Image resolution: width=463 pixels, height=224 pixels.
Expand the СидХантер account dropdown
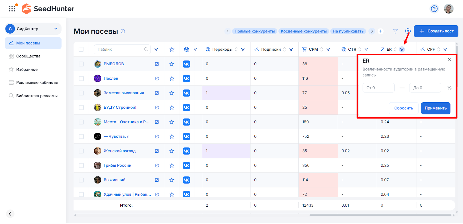coord(56,29)
